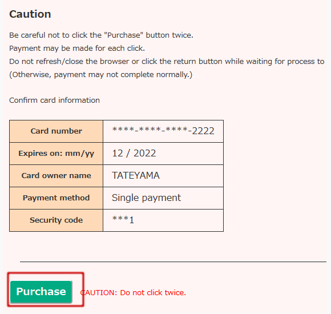Click the 'Be careful not to click' sentence

click(102, 35)
